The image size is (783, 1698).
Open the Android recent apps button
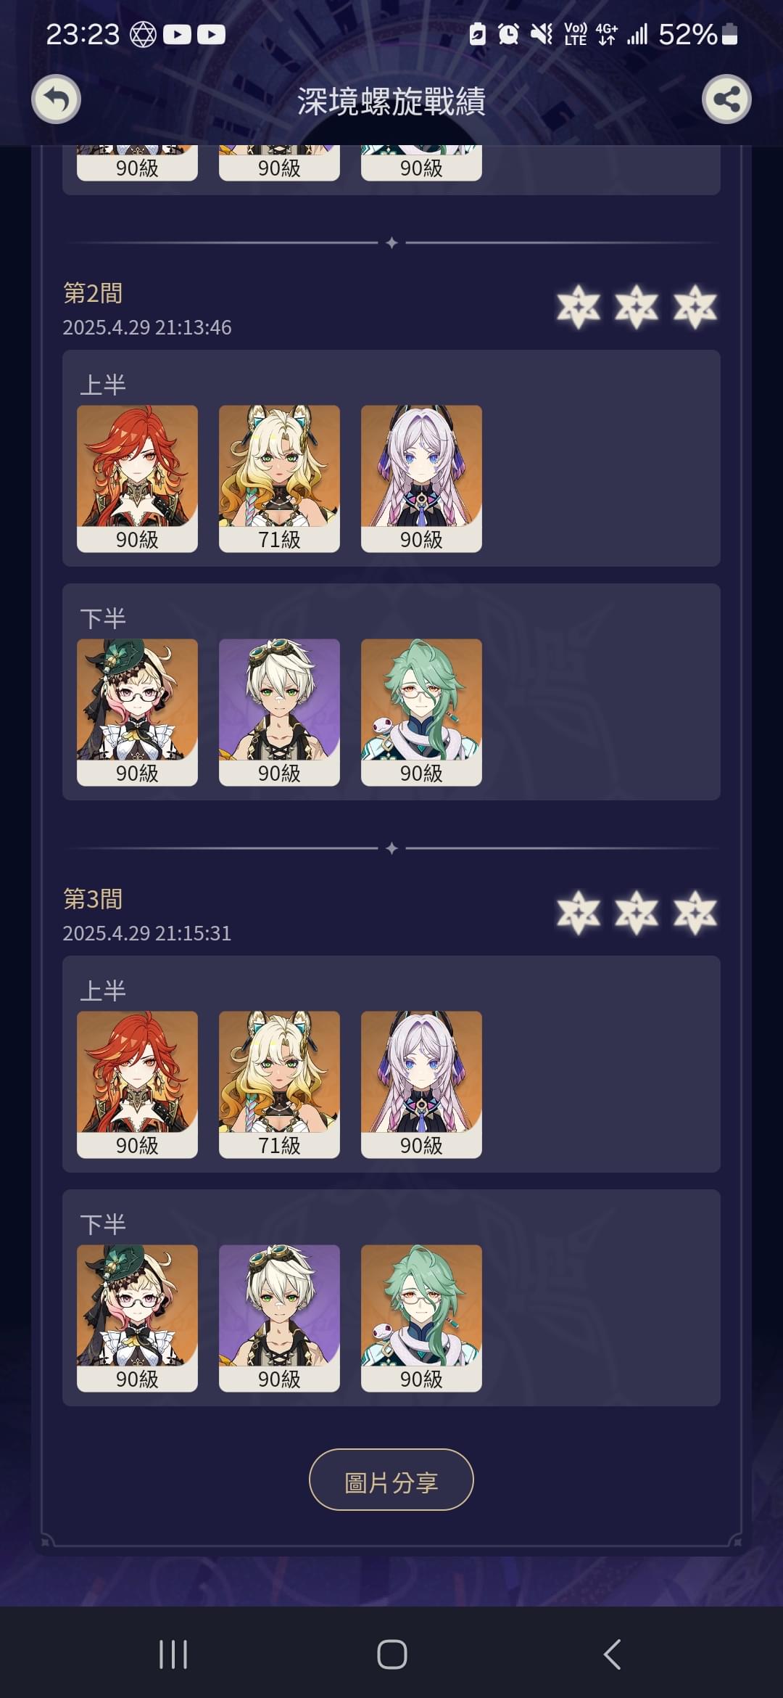173,1654
